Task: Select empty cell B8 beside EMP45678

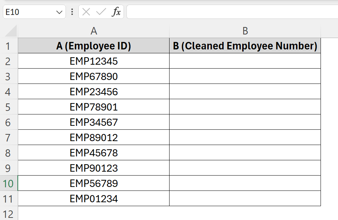Action: click(245, 153)
